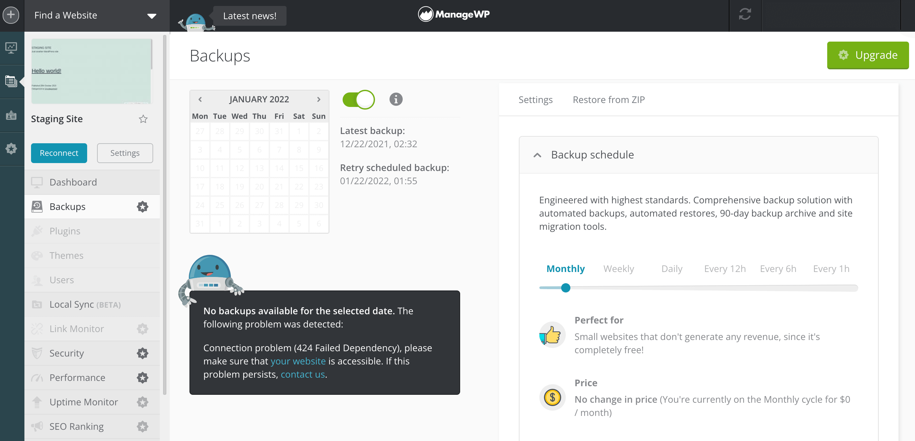Open Dashboard in the site menu
Image resolution: width=915 pixels, height=441 pixels.
pyautogui.click(x=73, y=182)
